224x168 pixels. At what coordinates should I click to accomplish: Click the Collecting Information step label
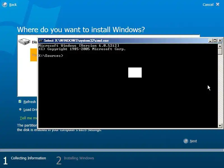click(x=29, y=158)
